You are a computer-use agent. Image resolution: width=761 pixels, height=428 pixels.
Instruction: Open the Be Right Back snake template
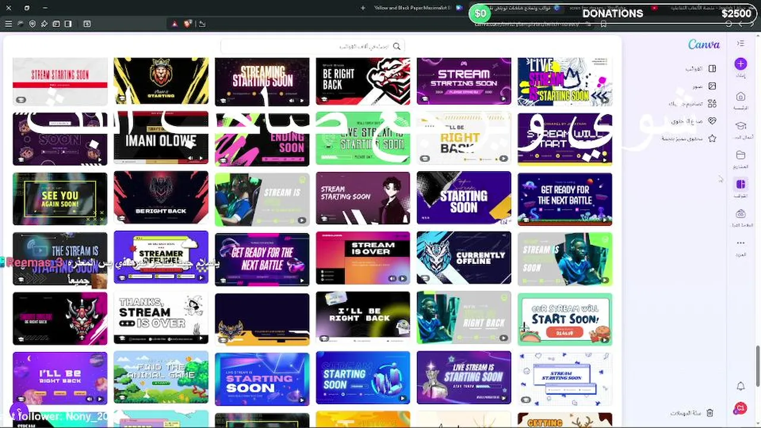point(363,81)
